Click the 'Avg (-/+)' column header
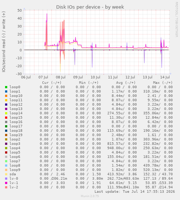Viewport: 180px width, 200px height. pos(126,83)
